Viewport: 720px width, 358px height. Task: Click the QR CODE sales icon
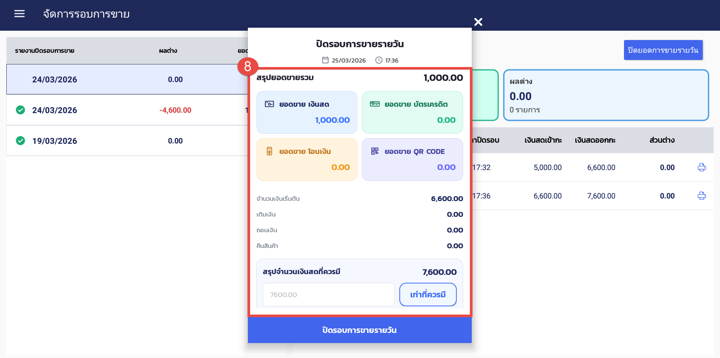375,151
